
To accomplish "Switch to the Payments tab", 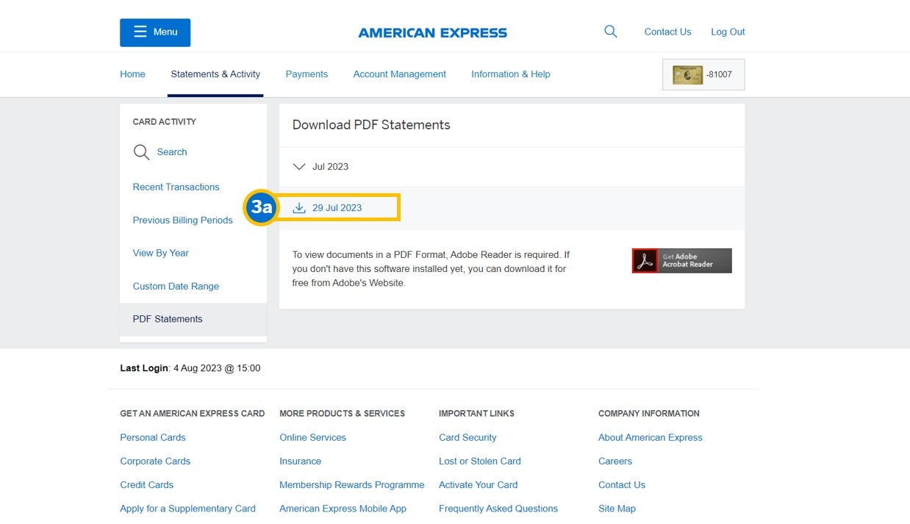I will [x=307, y=74].
